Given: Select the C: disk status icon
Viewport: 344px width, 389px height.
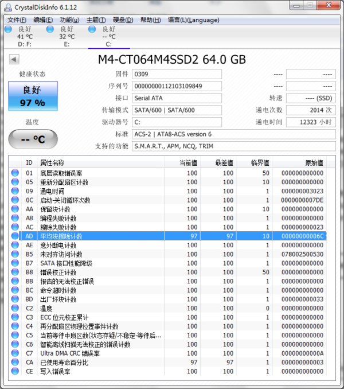Looking at the screenshot, I should tap(92, 29).
